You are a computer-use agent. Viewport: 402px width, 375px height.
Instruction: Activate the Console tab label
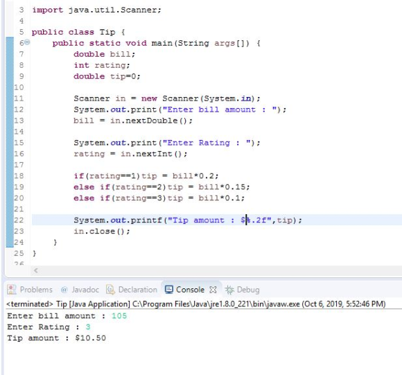(x=190, y=290)
